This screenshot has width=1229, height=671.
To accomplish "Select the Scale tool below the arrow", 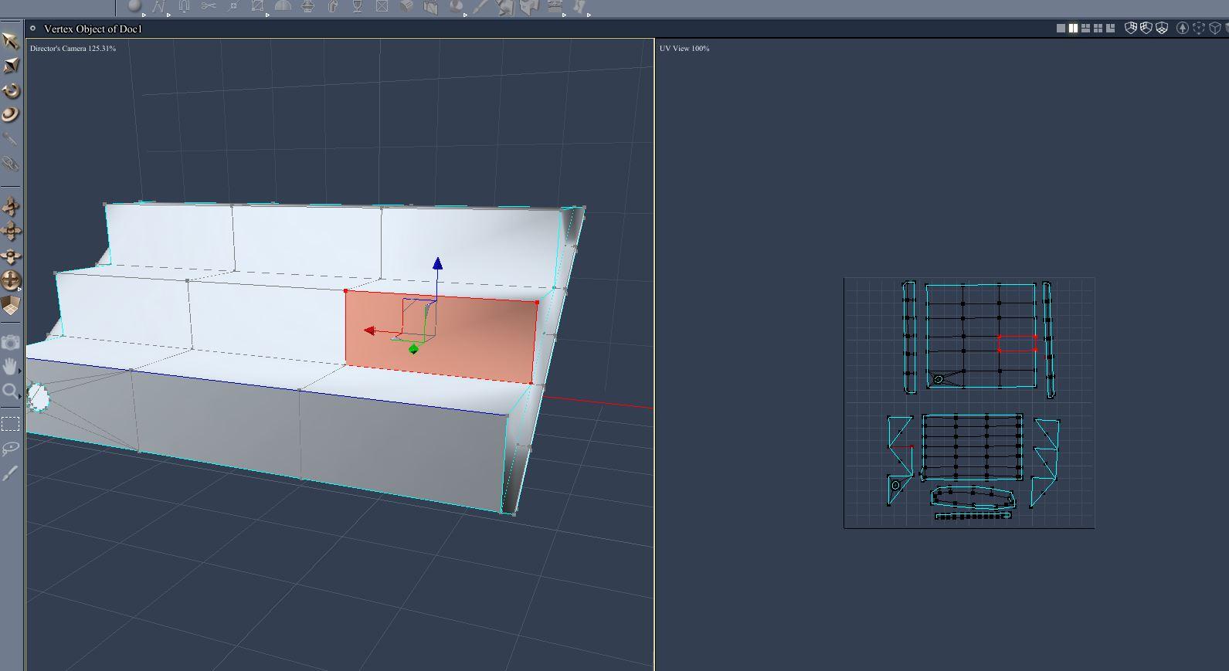I will 11,66.
